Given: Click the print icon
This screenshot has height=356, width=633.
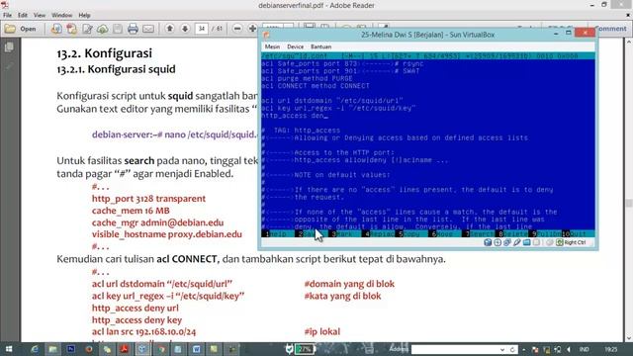Looking at the screenshot, I should pos(133,29).
